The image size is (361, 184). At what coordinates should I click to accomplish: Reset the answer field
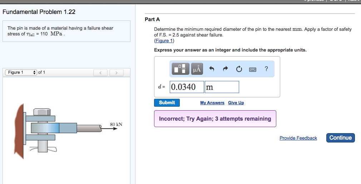[x=239, y=69]
